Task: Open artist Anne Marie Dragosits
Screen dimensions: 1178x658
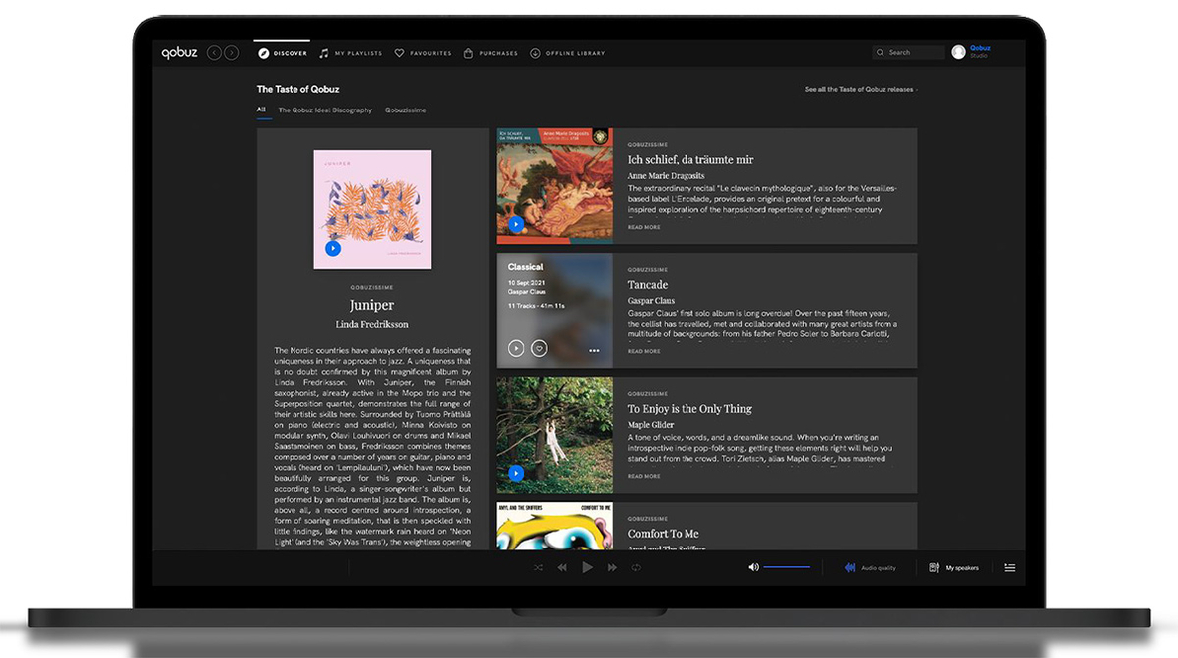Action: tap(667, 175)
